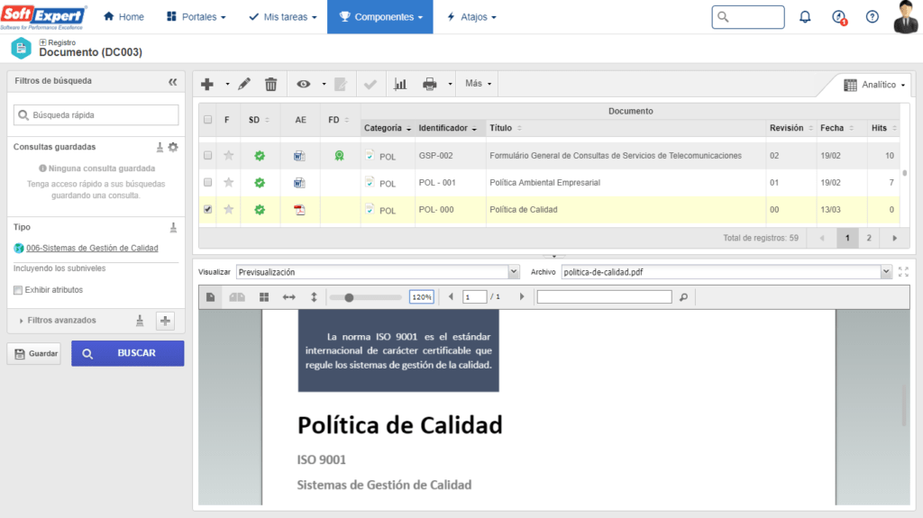
Task: Click the trash delete icon
Action: point(270,84)
